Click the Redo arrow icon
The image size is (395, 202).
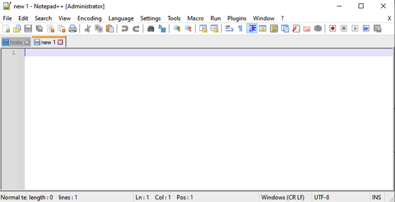pos(136,29)
